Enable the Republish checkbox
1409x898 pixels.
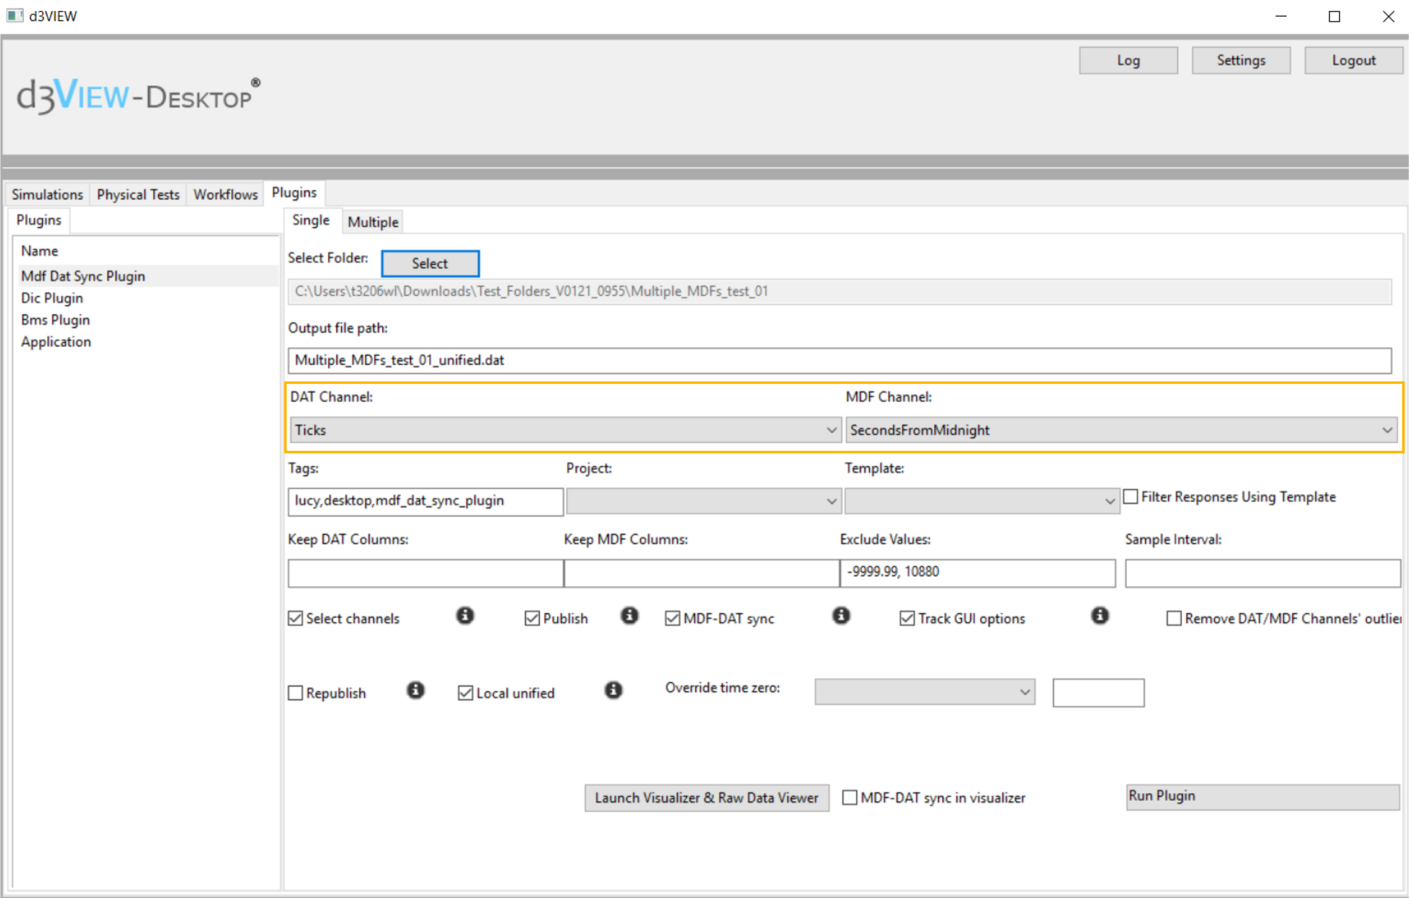(x=295, y=693)
